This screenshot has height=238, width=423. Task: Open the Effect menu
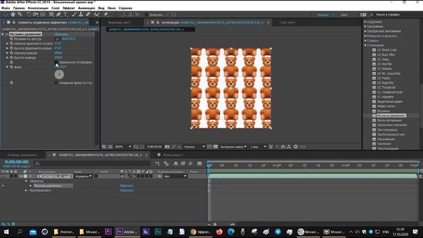[x=69, y=8]
